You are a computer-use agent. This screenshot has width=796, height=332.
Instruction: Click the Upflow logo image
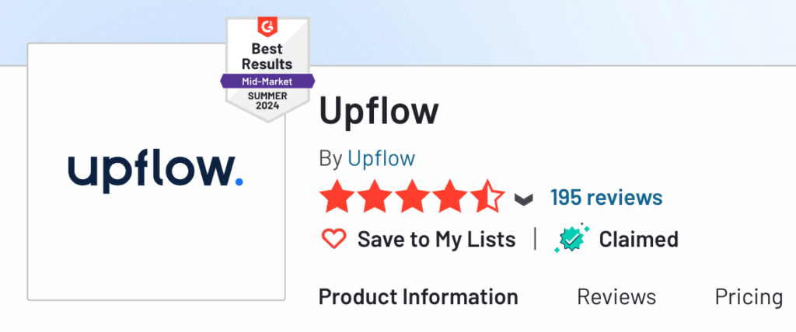click(x=155, y=172)
